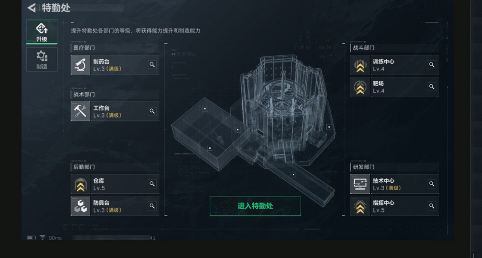View 技术中心 details with magnifier
The image size is (482, 258).
point(432,184)
